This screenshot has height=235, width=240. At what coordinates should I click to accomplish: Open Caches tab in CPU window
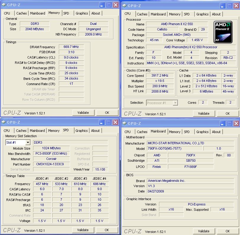pyautogui.click(x=142, y=14)
